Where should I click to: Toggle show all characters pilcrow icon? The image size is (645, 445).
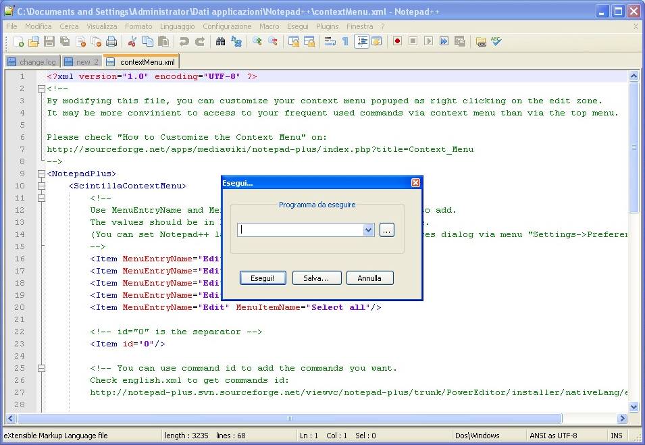tap(345, 42)
